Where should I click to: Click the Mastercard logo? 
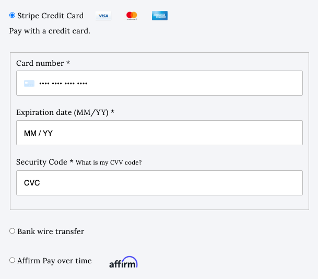tap(132, 16)
